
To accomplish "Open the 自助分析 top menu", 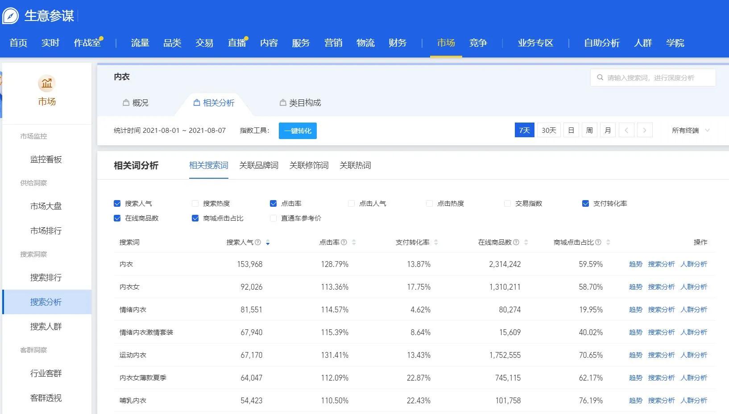I will tap(602, 43).
